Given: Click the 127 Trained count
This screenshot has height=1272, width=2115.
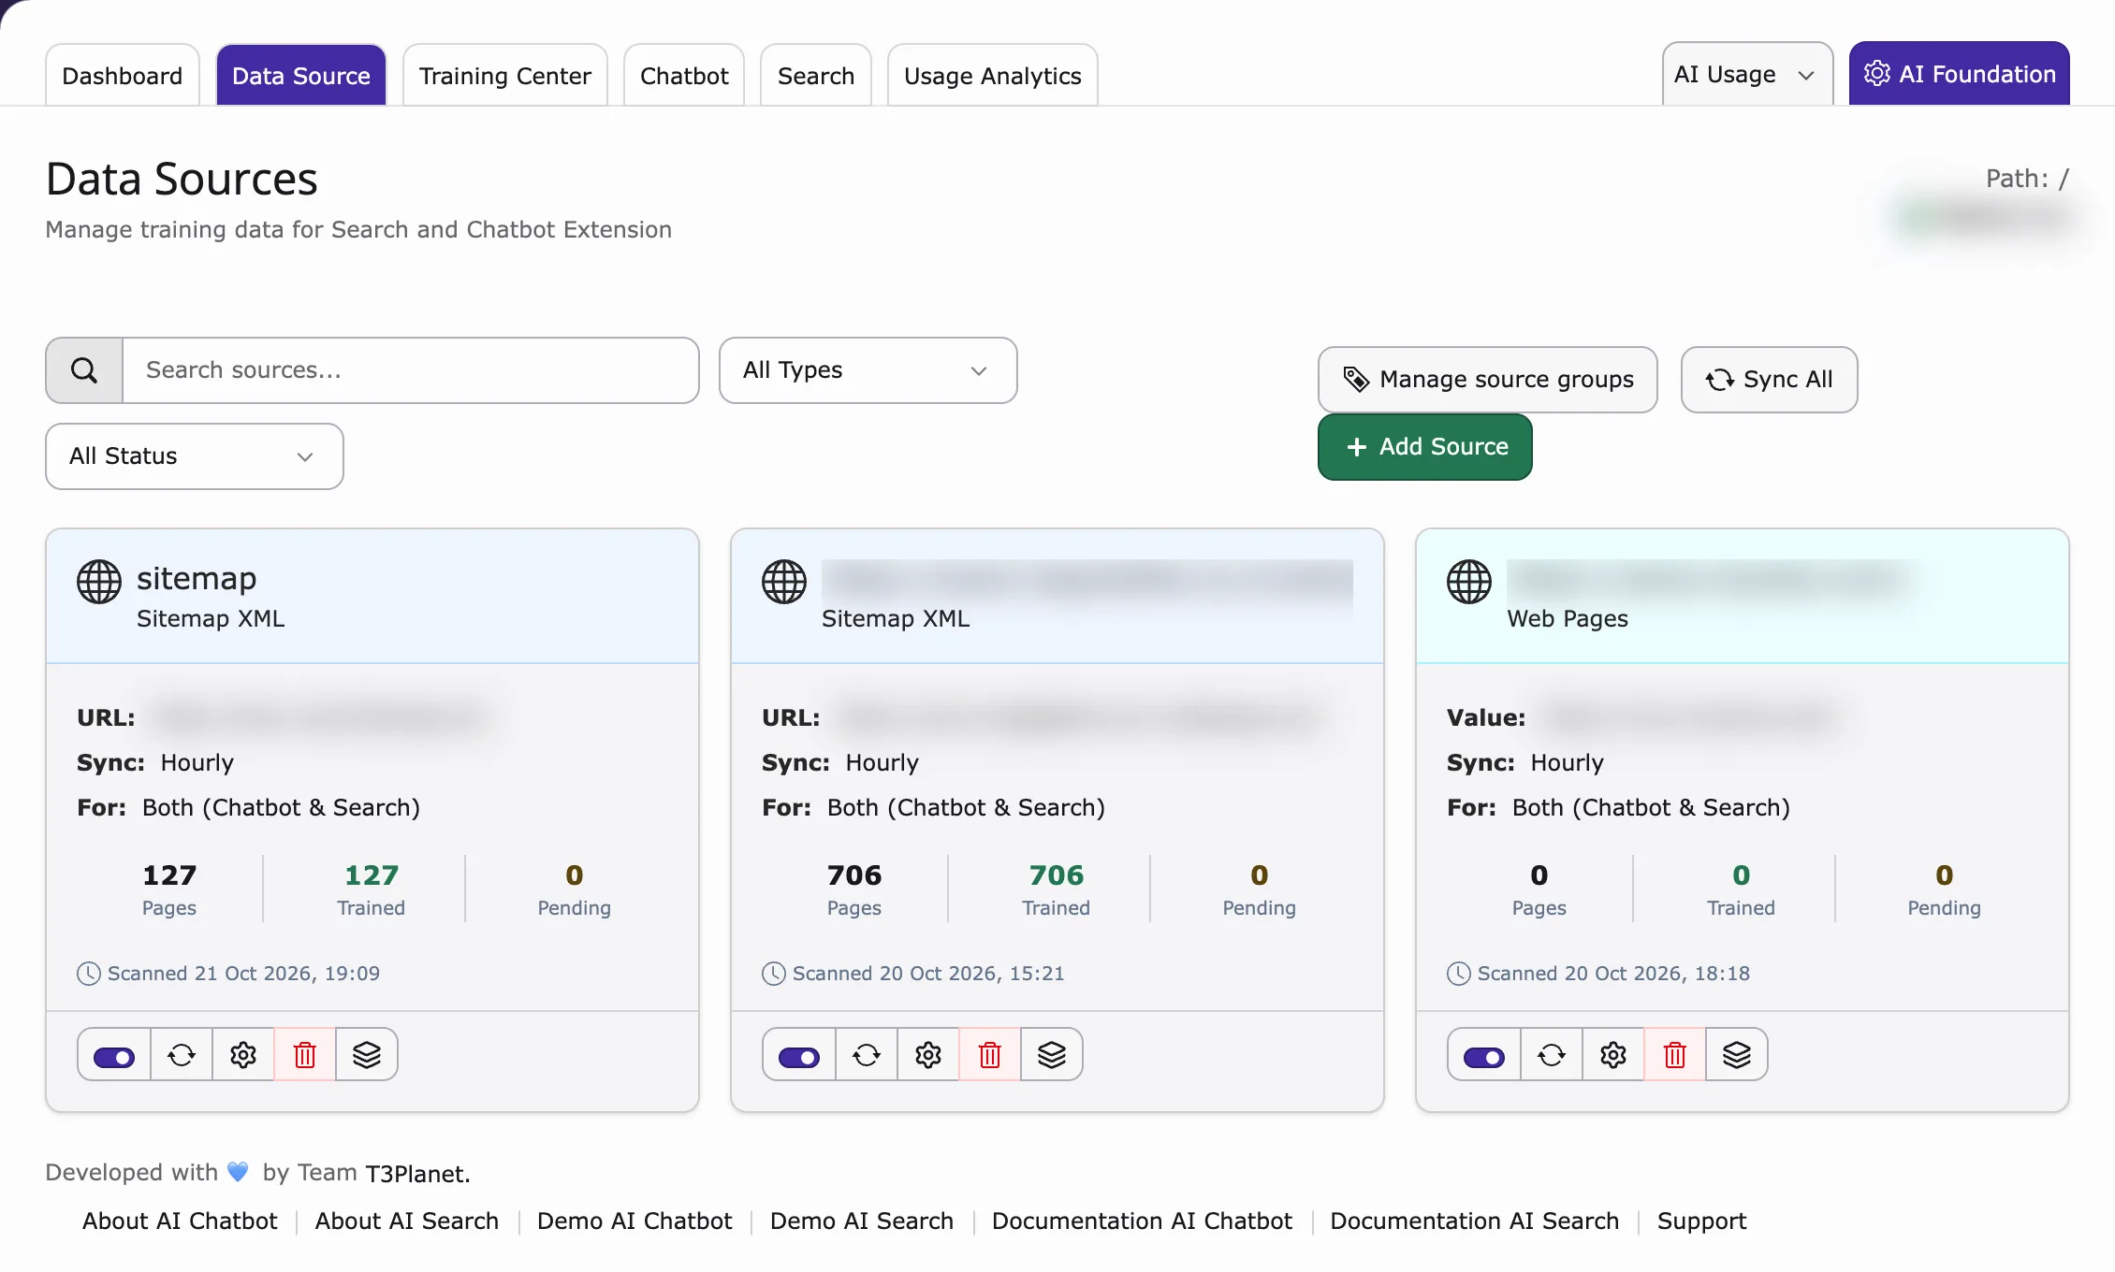Looking at the screenshot, I should [372, 875].
